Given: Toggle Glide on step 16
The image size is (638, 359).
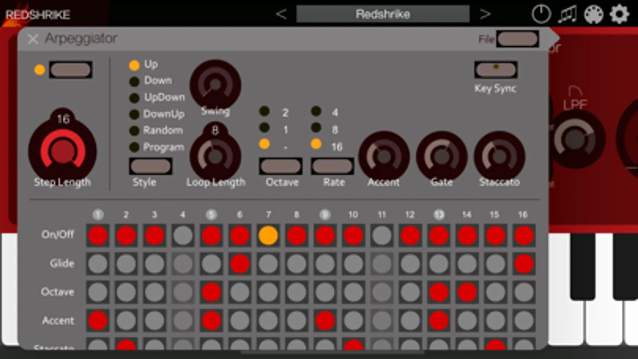Looking at the screenshot, I should point(523,264).
